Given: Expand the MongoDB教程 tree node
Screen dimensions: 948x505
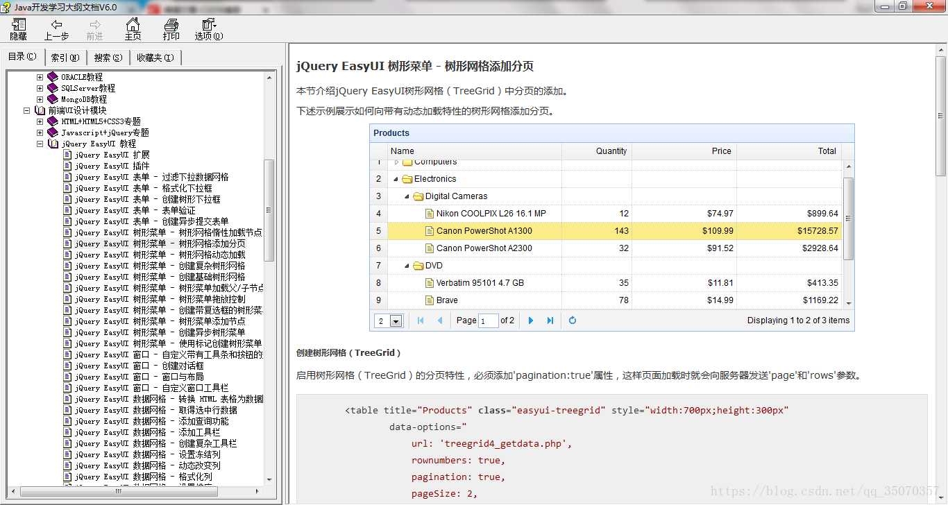Looking at the screenshot, I should 40,99.
